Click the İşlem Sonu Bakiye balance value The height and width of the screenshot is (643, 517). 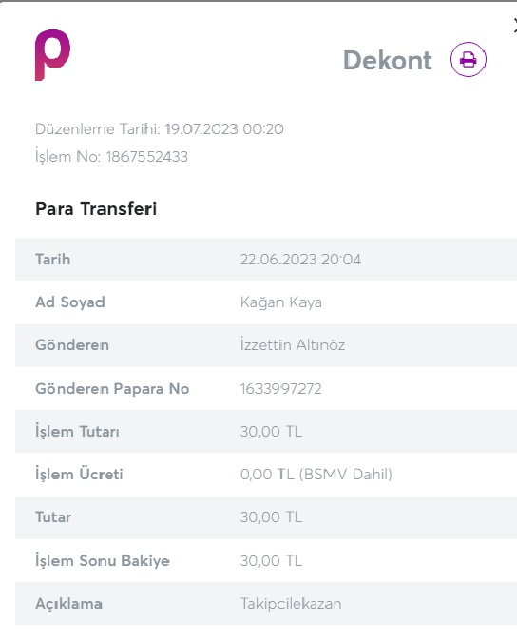[271, 560]
